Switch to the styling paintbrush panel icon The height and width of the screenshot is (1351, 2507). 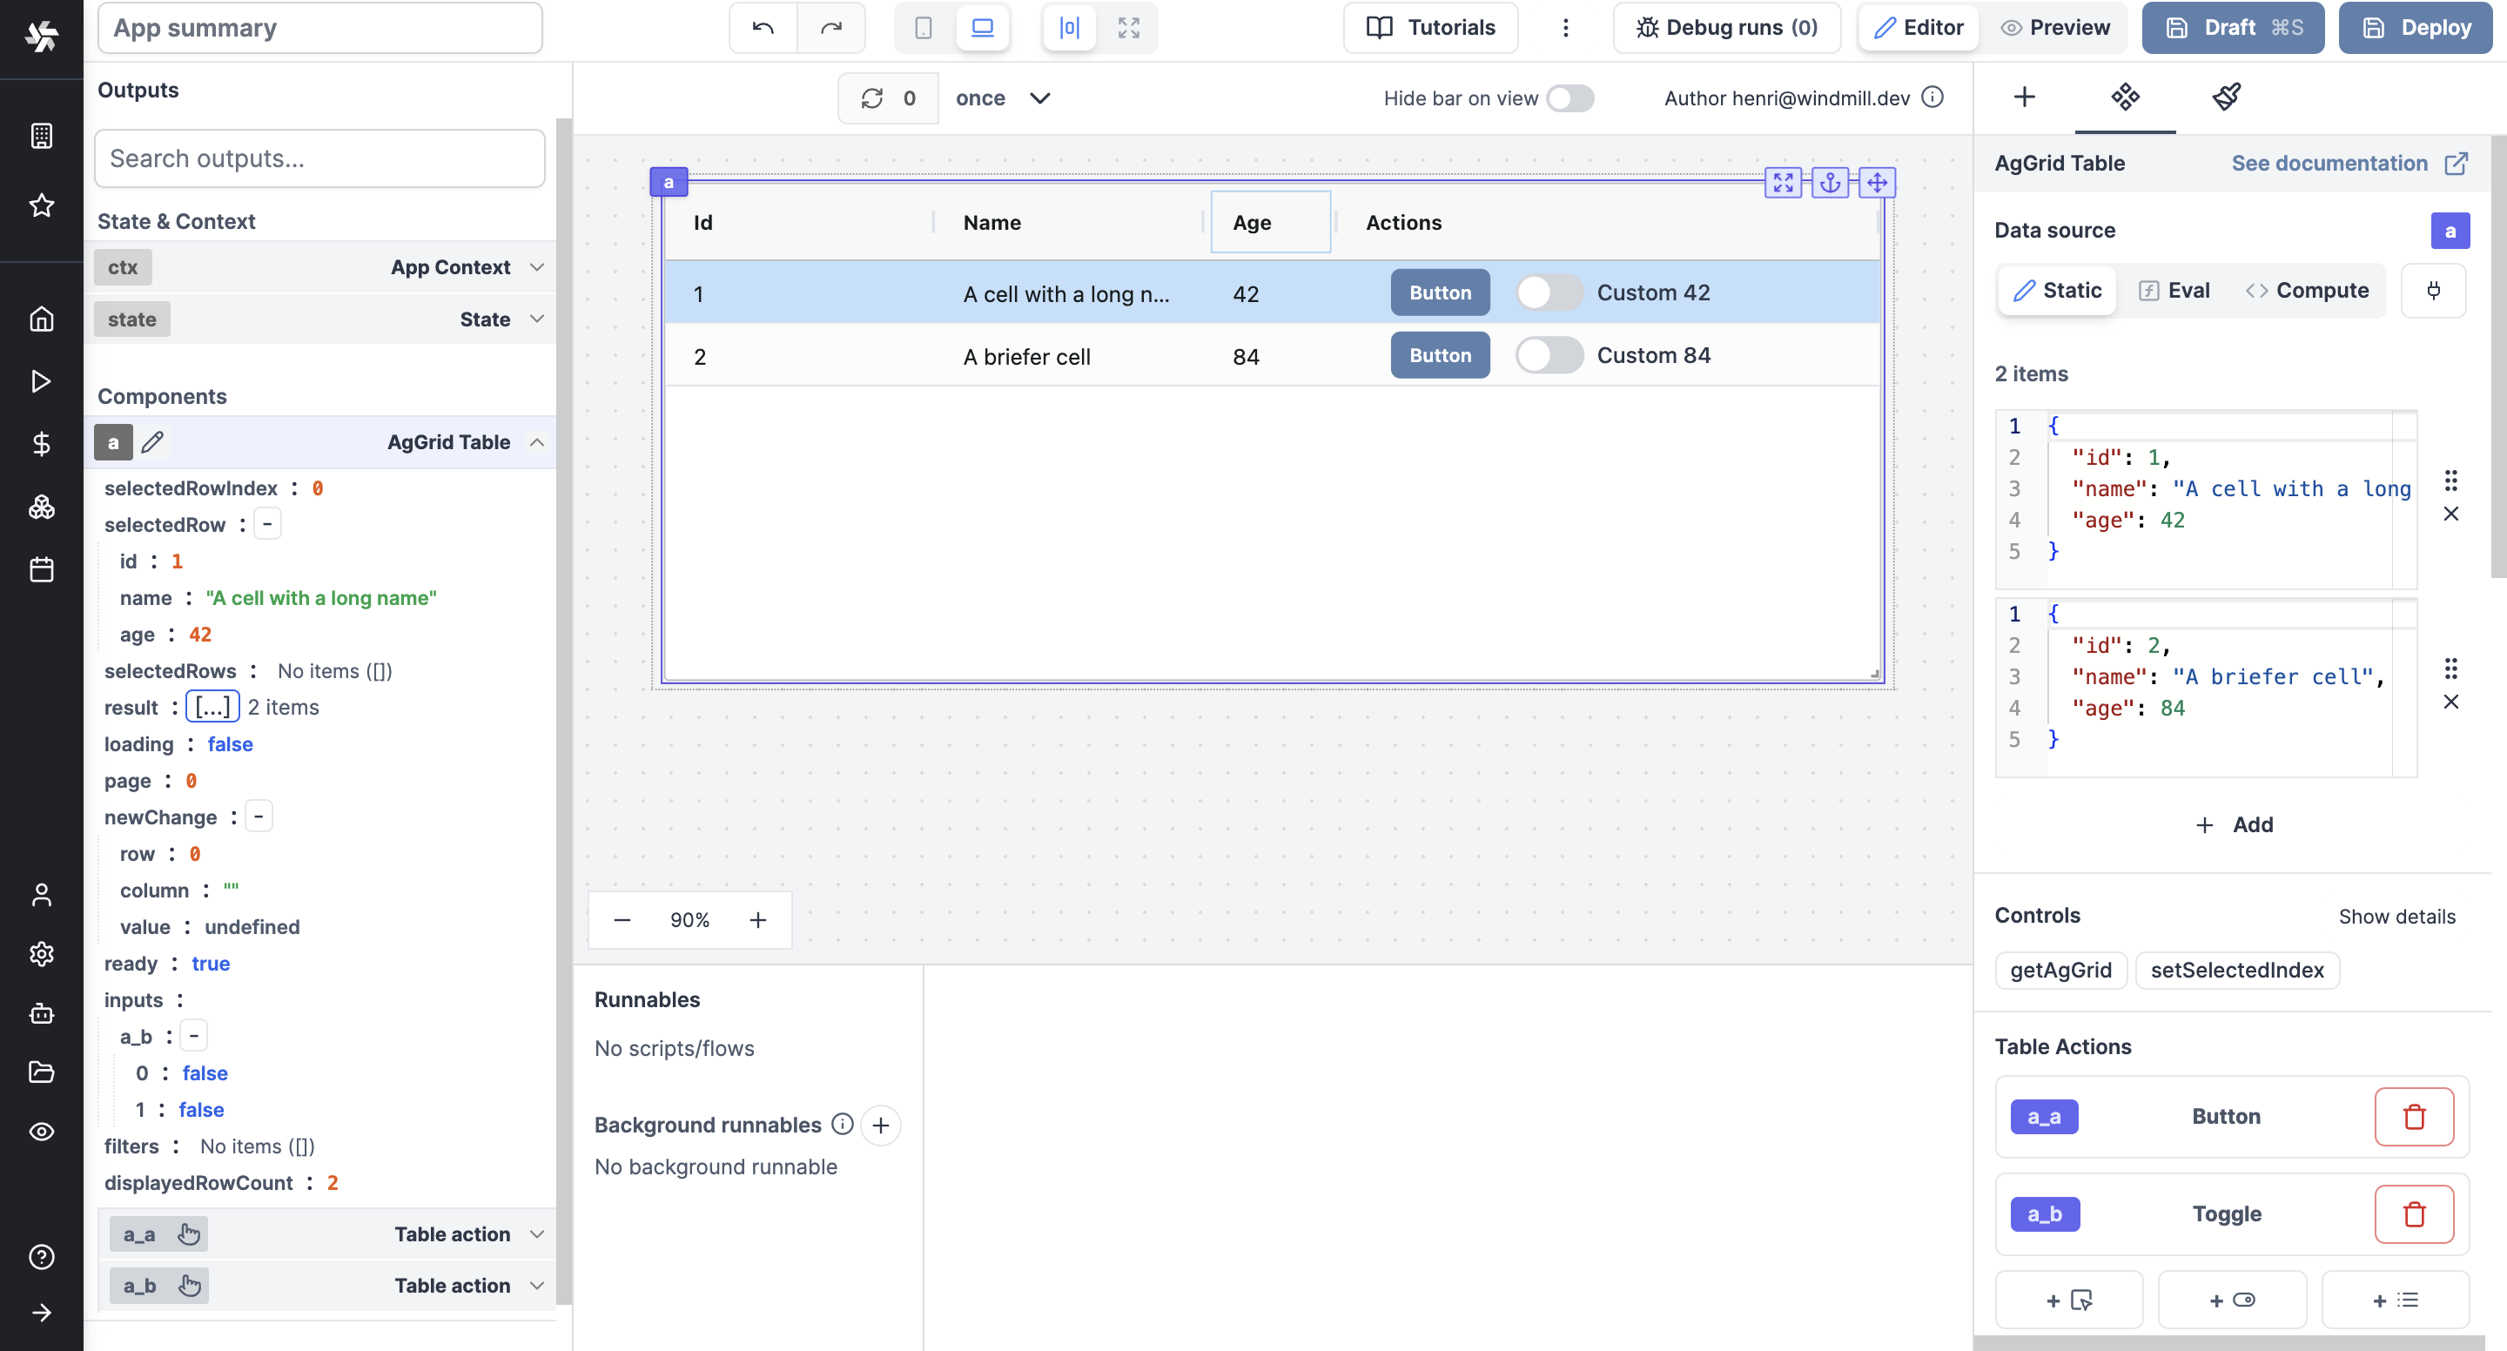click(x=2228, y=97)
